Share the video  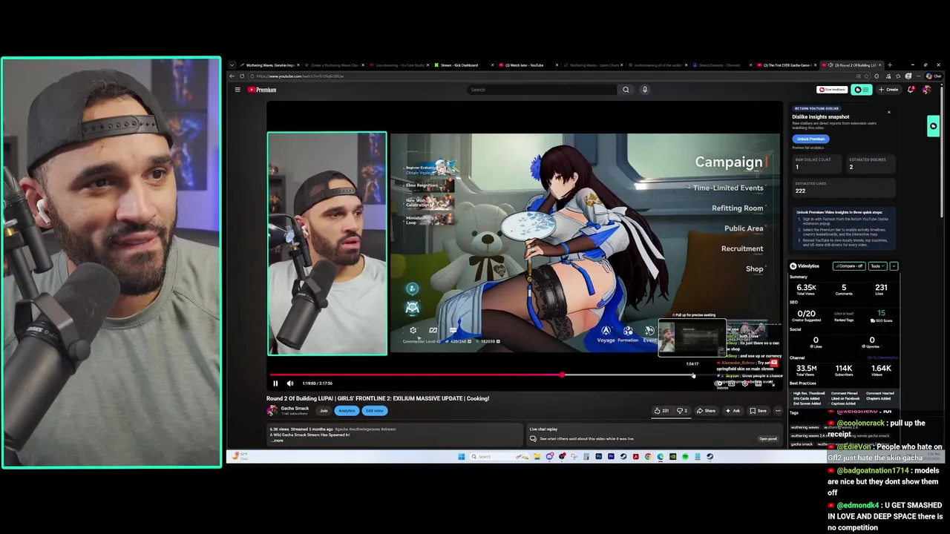pos(706,411)
